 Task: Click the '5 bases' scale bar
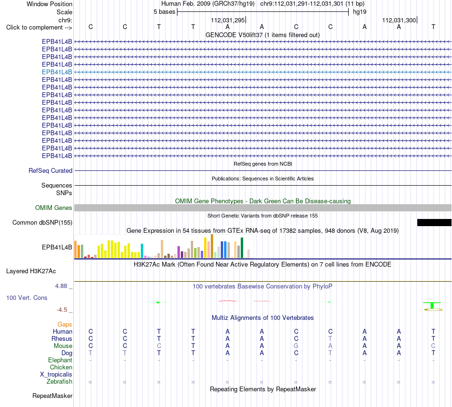pyautogui.click(x=263, y=12)
